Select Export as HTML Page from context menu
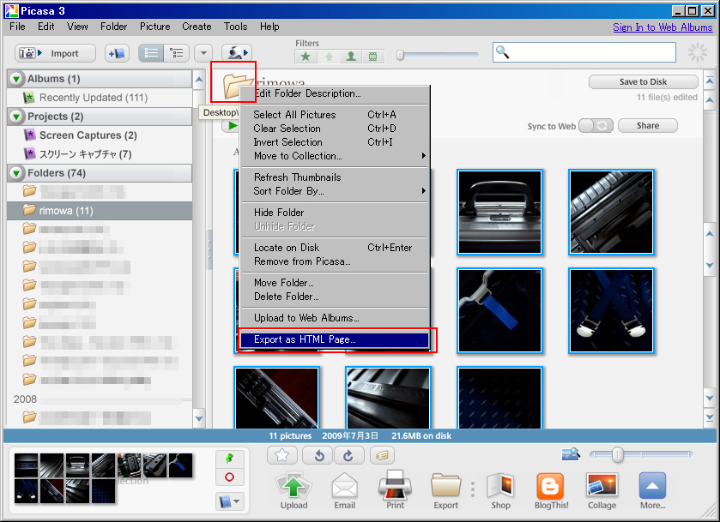Image resolution: width=720 pixels, height=522 pixels. point(335,339)
